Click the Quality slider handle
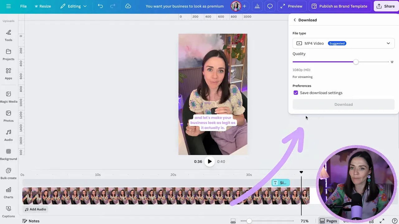Image resolution: width=399 pixels, height=224 pixels. click(x=356, y=62)
